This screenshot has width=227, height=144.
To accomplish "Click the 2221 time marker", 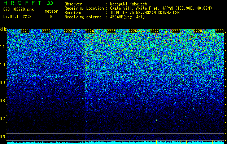I will pos(25,31).
